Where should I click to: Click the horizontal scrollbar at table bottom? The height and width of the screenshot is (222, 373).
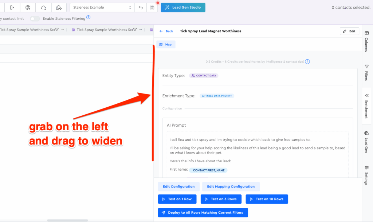point(67,220)
